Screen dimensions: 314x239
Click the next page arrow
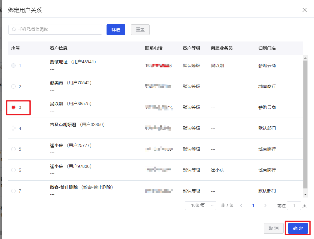(265, 205)
